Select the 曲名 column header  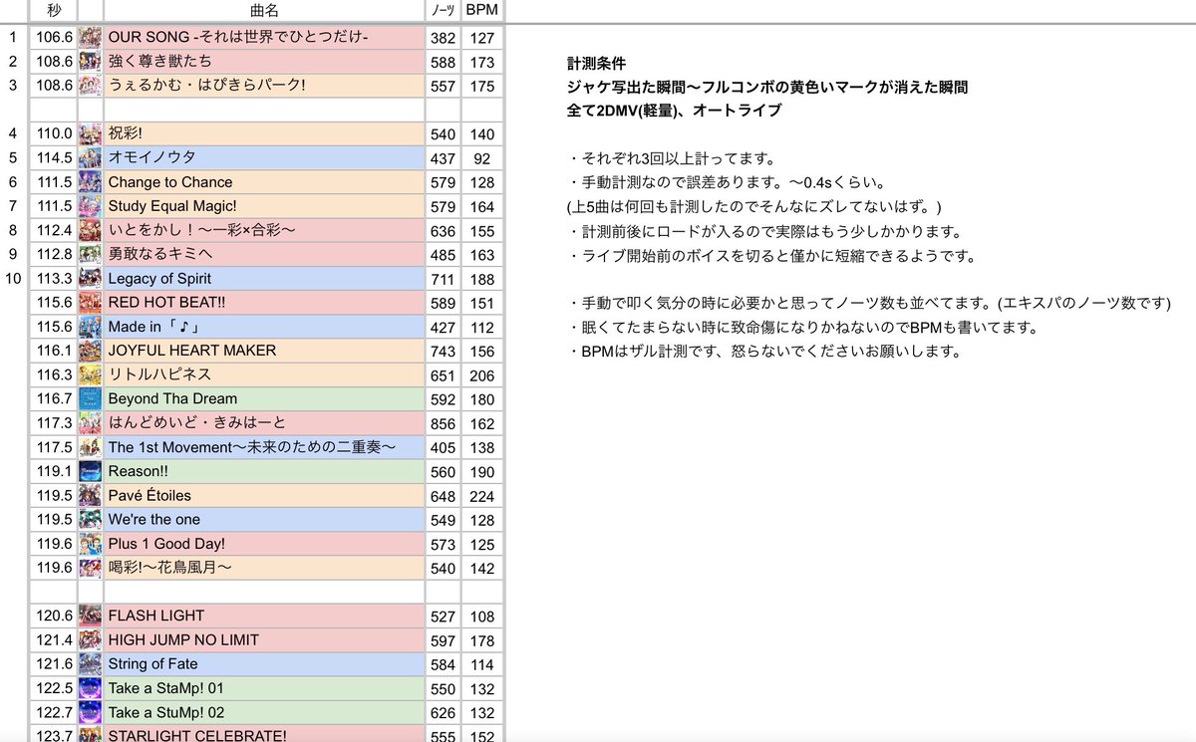point(264,11)
